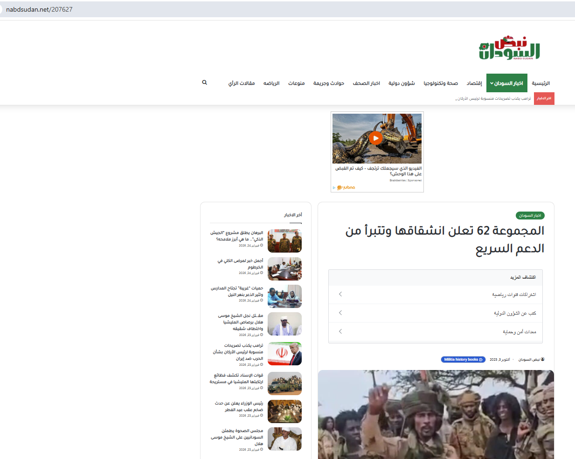The height and width of the screenshot is (459, 575).
Task: Click the green اخبار السودان category badge
Action: (x=530, y=215)
